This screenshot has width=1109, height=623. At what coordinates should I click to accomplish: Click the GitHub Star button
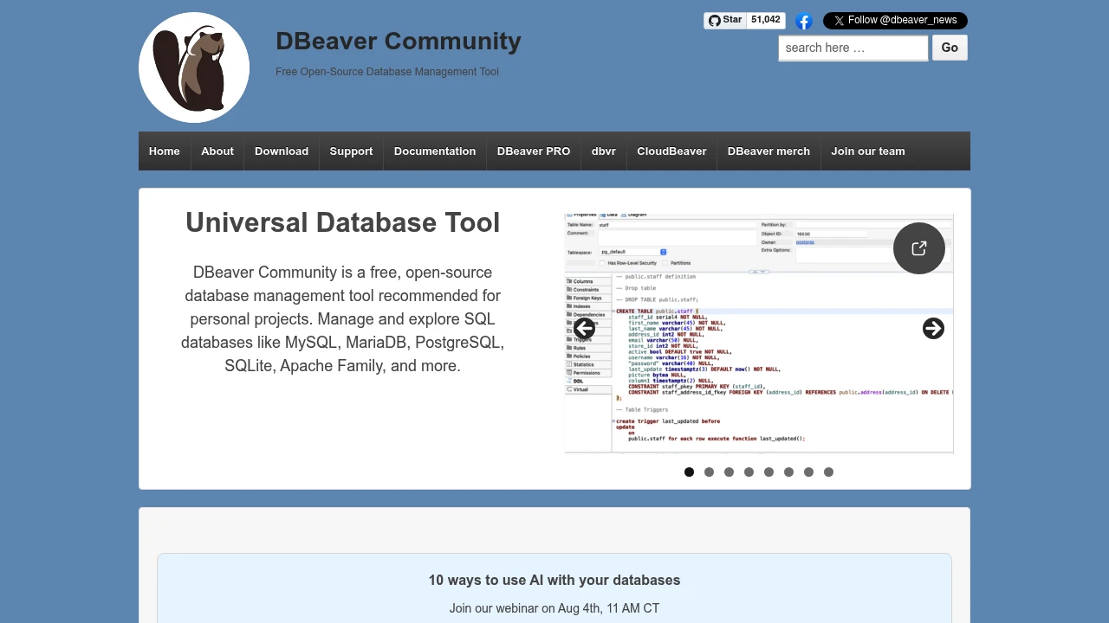coord(725,21)
